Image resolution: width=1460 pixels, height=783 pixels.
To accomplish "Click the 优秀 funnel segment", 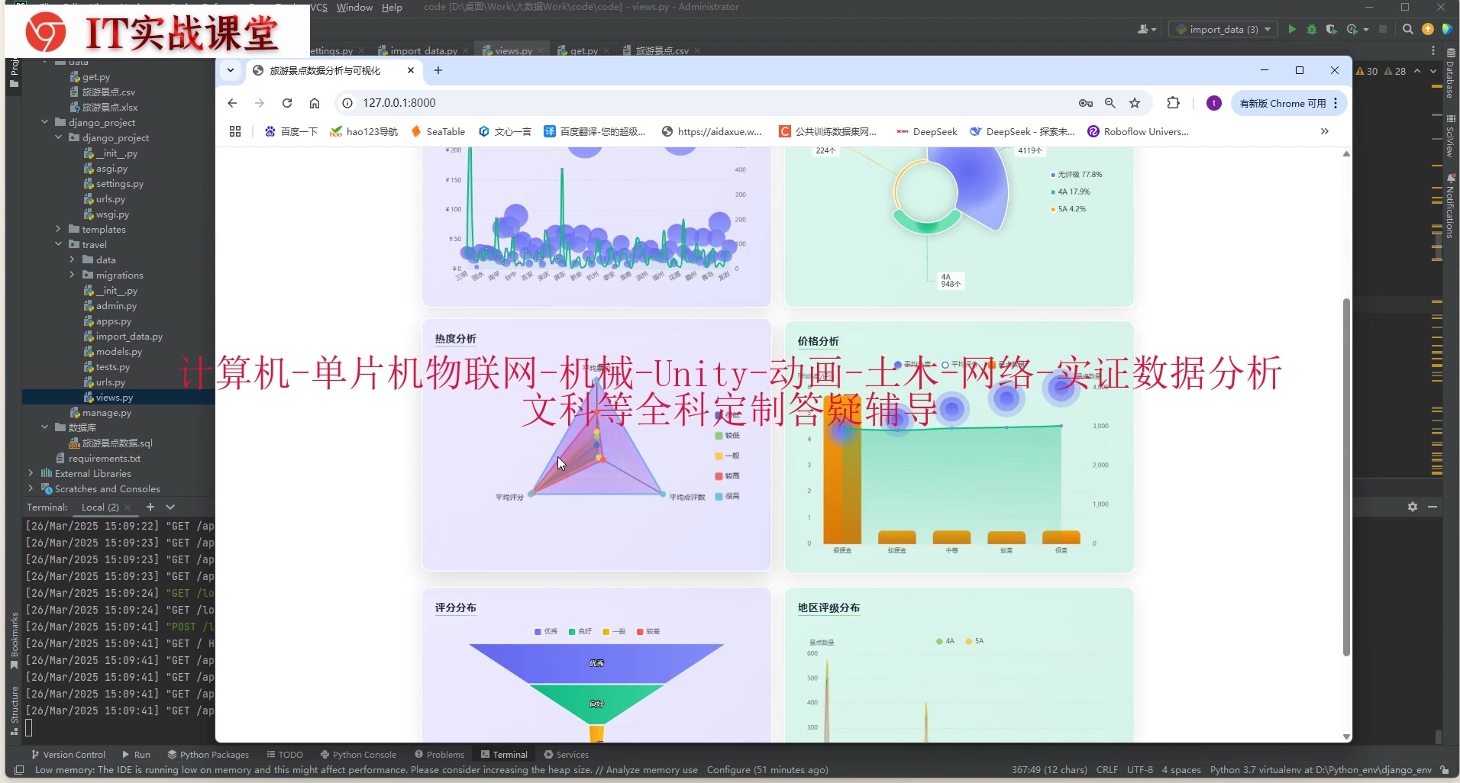I will (x=596, y=663).
